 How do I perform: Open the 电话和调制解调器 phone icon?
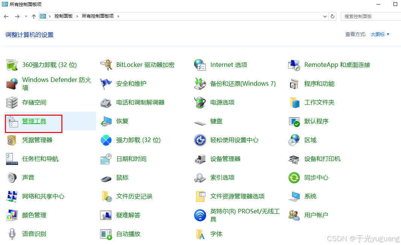point(106,103)
